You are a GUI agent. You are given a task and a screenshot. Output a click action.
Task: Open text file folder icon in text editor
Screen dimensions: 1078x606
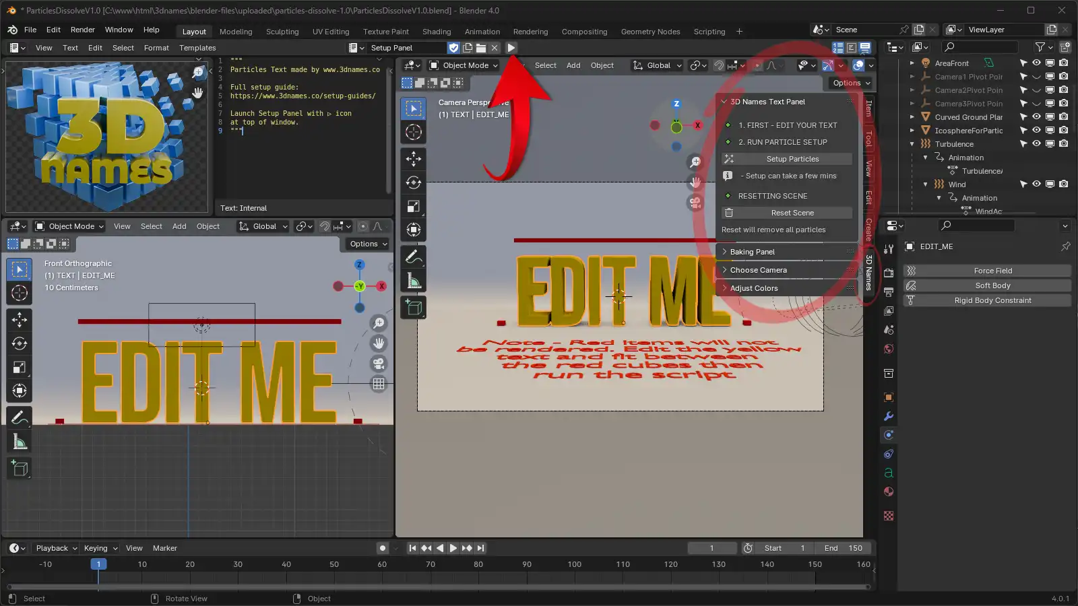(x=481, y=48)
